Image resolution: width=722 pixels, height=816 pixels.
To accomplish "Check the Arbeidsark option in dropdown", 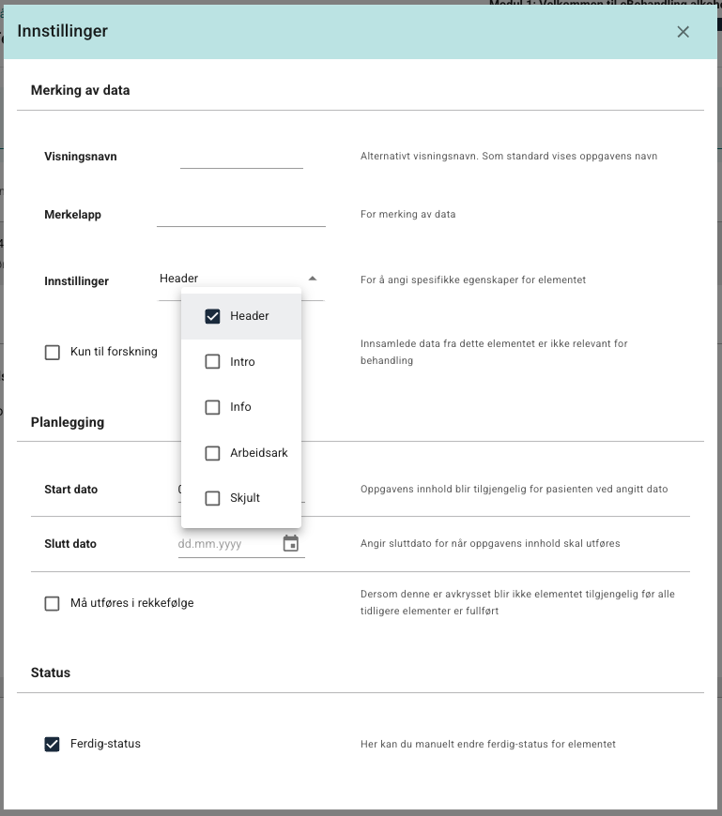I will 212,453.
